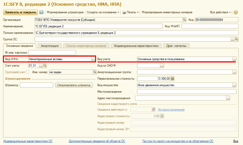243x145 pixels.
Task: Expand the Печать dropdown menu
Action: (x=131, y=12)
